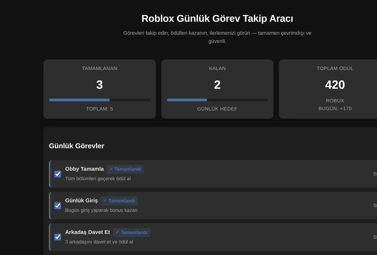Click the BUGÜN: +170 text
This screenshot has height=255, width=377.
(335, 108)
